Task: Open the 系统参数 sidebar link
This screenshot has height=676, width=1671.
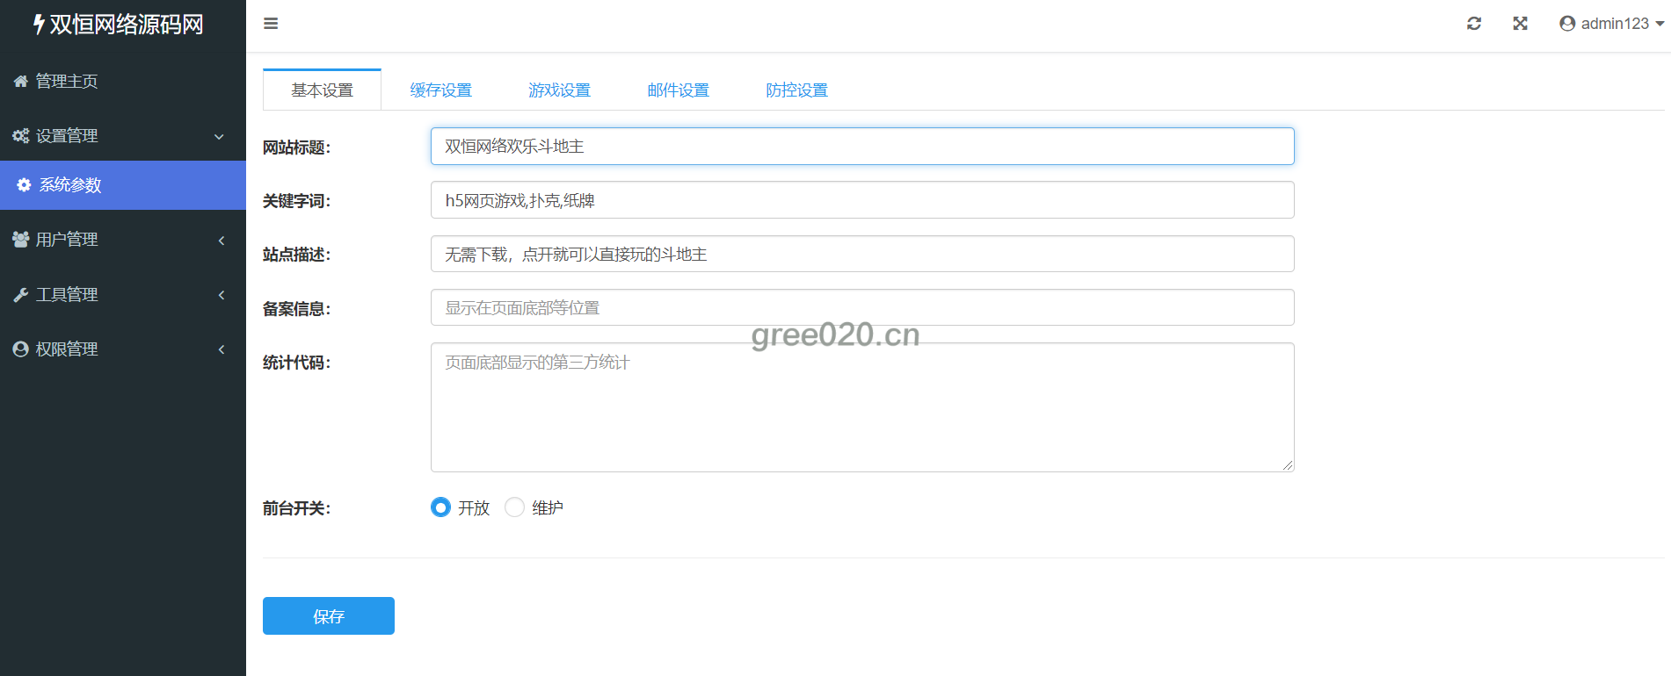Action: (x=70, y=185)
